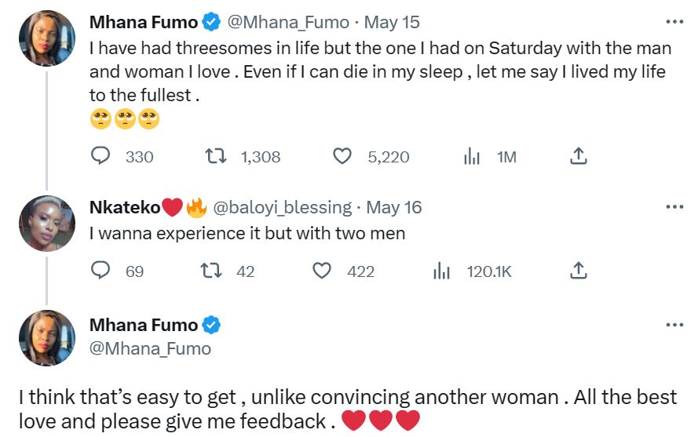The height and width of the screenshot is (437, 698).
Task: Open more options on Nkateko's tweet
Action: (x=674, y=207)
